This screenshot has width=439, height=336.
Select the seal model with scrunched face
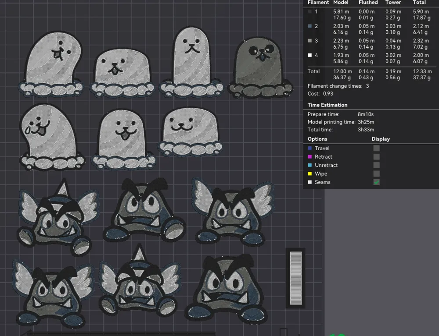pyautogui.click(x=51, y=64)
